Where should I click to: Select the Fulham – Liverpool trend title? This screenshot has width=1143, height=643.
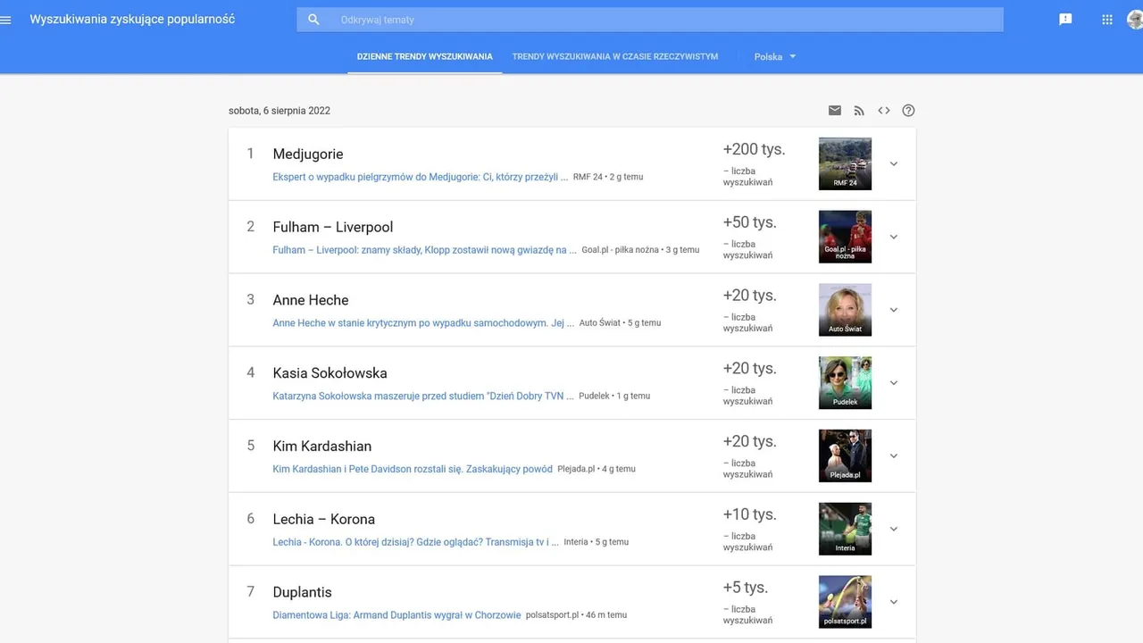point(333,228)
